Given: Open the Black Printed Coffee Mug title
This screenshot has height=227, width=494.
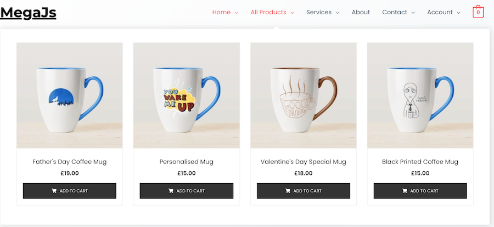Looking at the screenshot, I should [420, 162].
